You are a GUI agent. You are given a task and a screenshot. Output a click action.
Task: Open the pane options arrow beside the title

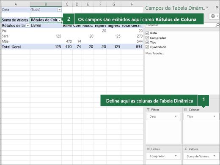click(207, 7)
